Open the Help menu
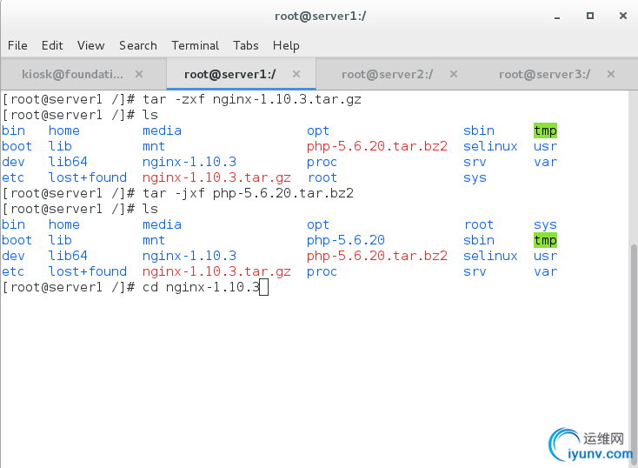This screenshot has width=638, height=468. (x=286, y=45)
